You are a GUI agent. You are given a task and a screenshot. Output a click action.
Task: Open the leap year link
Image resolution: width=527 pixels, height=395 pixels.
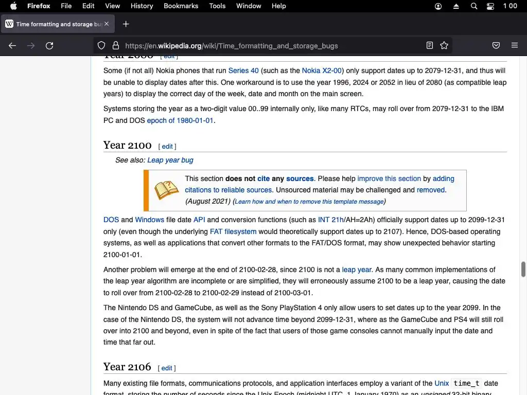[x=357, y=270]
